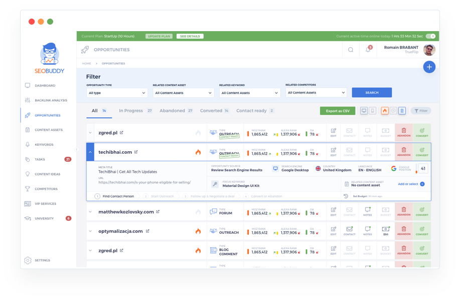Click the blue plus add button
The width and height of the screenshot is (460, 299).
(x=429, y=67)
